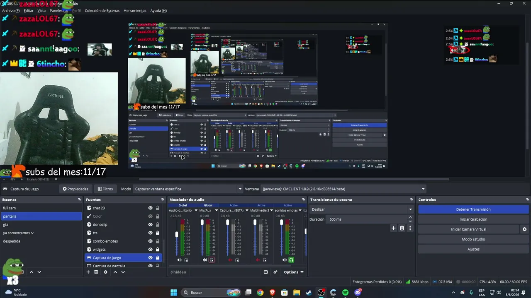Open source properties via the gear icon in Fuentes
Screen dimensions: 531x298
pyautogui.click(x=105, y=272)
